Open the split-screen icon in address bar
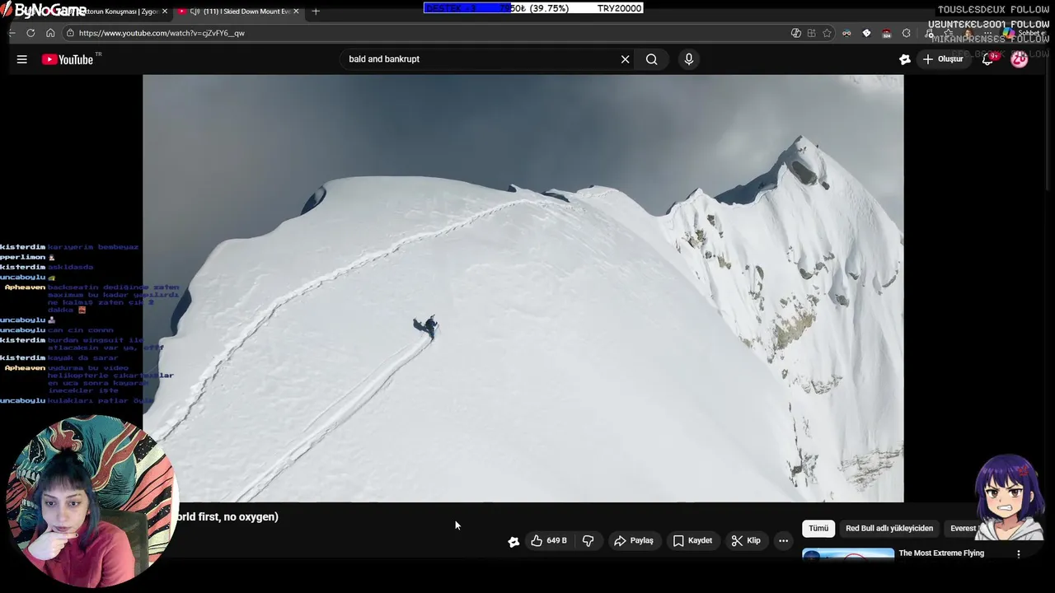The image size is (1055, 593). point(811,33)
